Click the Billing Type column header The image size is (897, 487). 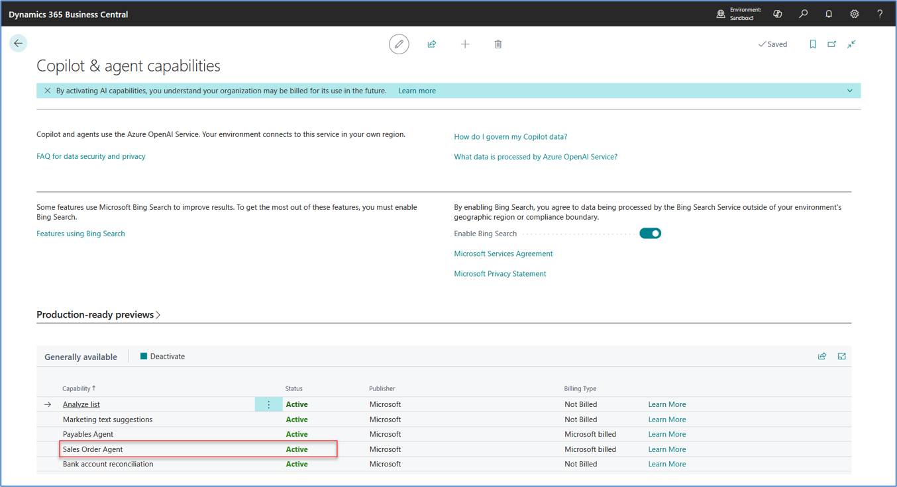point(580,388)
